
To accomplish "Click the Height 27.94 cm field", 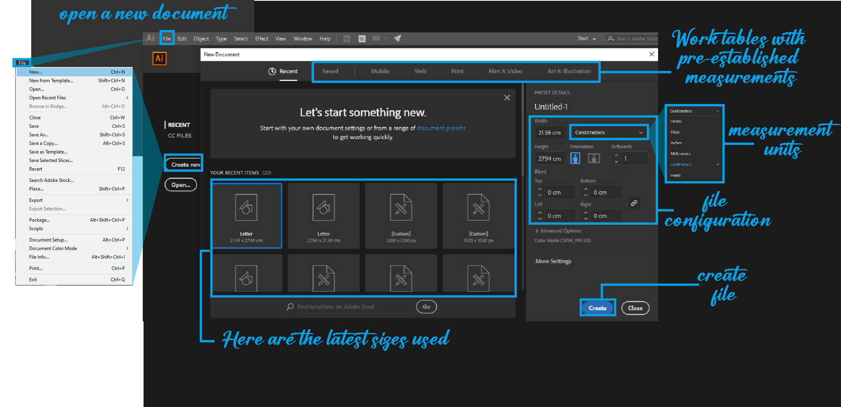I will (550, 159).
